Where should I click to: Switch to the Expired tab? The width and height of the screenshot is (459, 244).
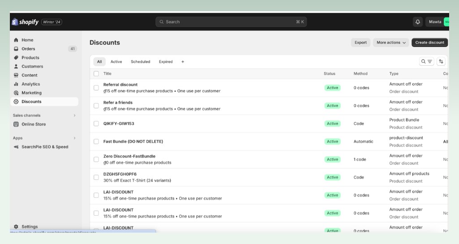(166, 62)
